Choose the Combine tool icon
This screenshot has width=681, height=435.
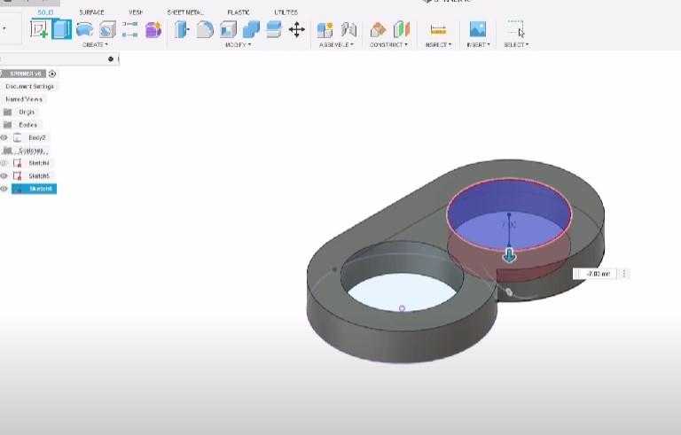[x=251, y=29]
